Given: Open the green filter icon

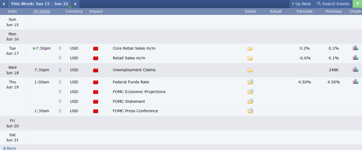Looking at the screenshot, I should pyautogui.click(x=357, y=4).
